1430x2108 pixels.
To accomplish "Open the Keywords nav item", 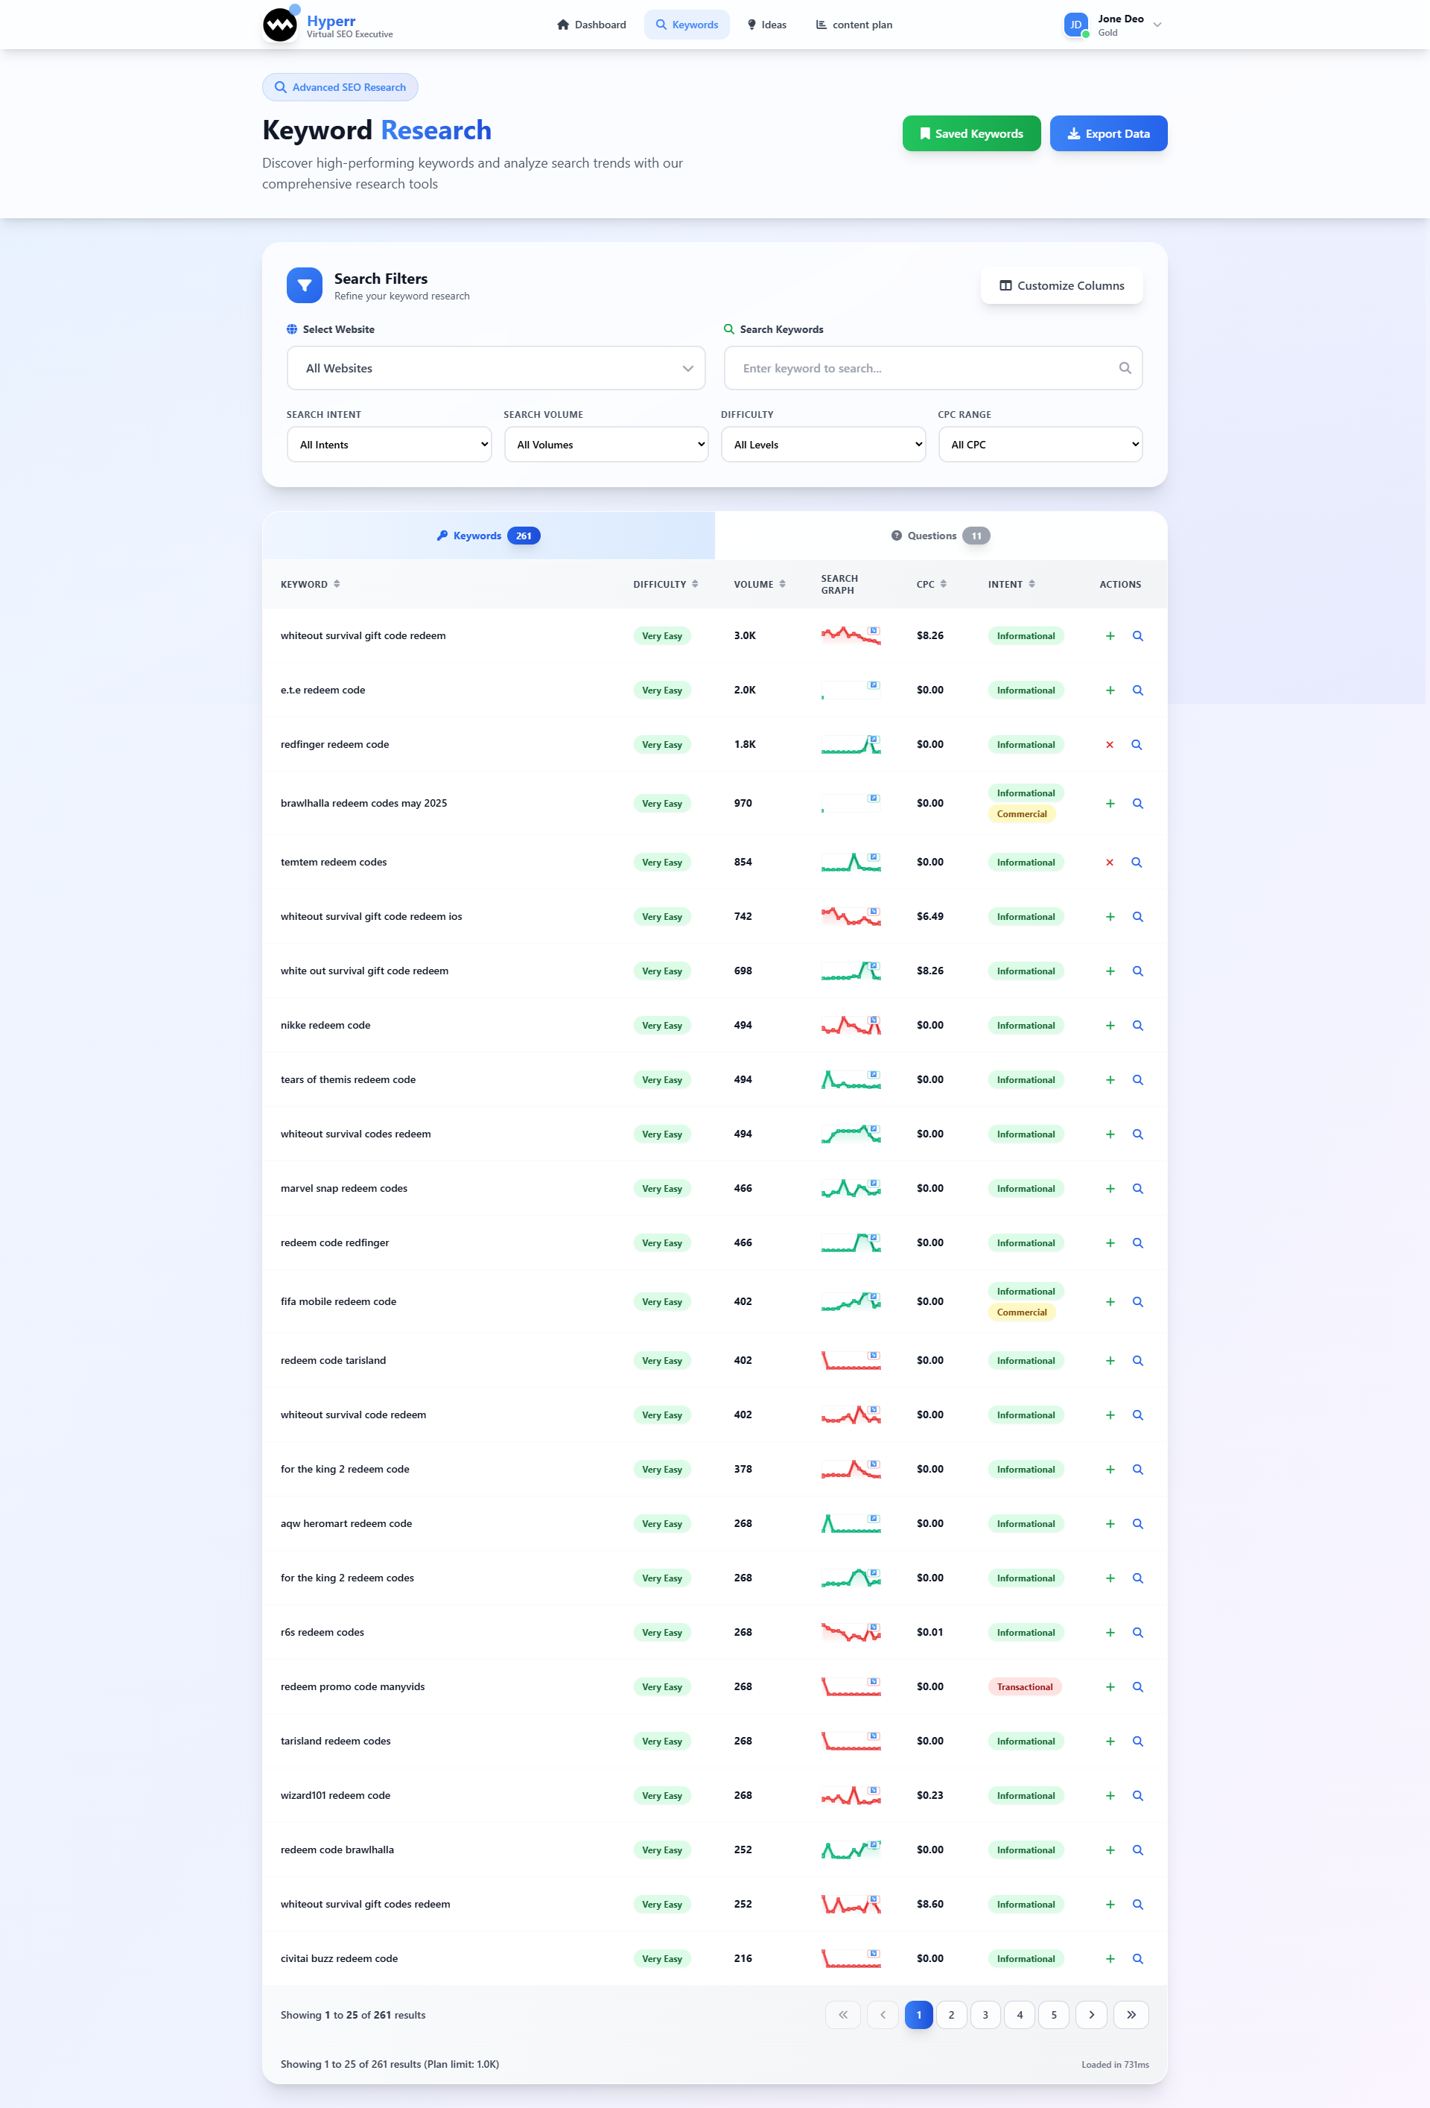I will [687, 25].
